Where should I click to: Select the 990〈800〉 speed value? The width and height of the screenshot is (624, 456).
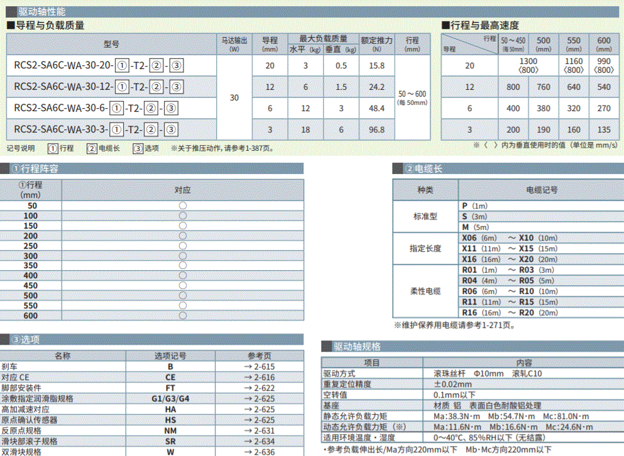(x=604, y=65)
